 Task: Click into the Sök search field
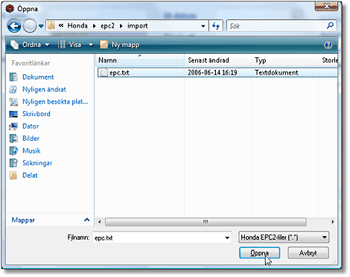(x=277, y=26)
